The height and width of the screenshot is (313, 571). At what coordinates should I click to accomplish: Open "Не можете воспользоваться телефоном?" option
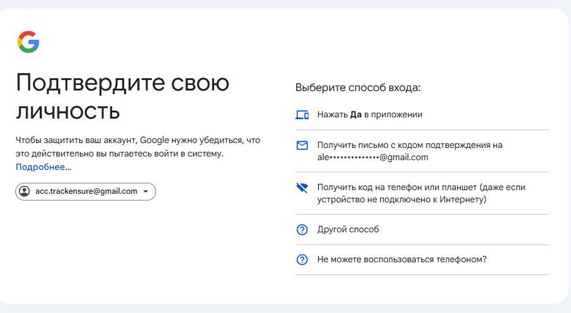tap(401, 259)
